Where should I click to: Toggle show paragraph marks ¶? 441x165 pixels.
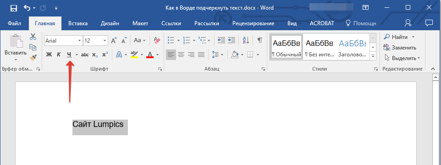click(260, 40)
